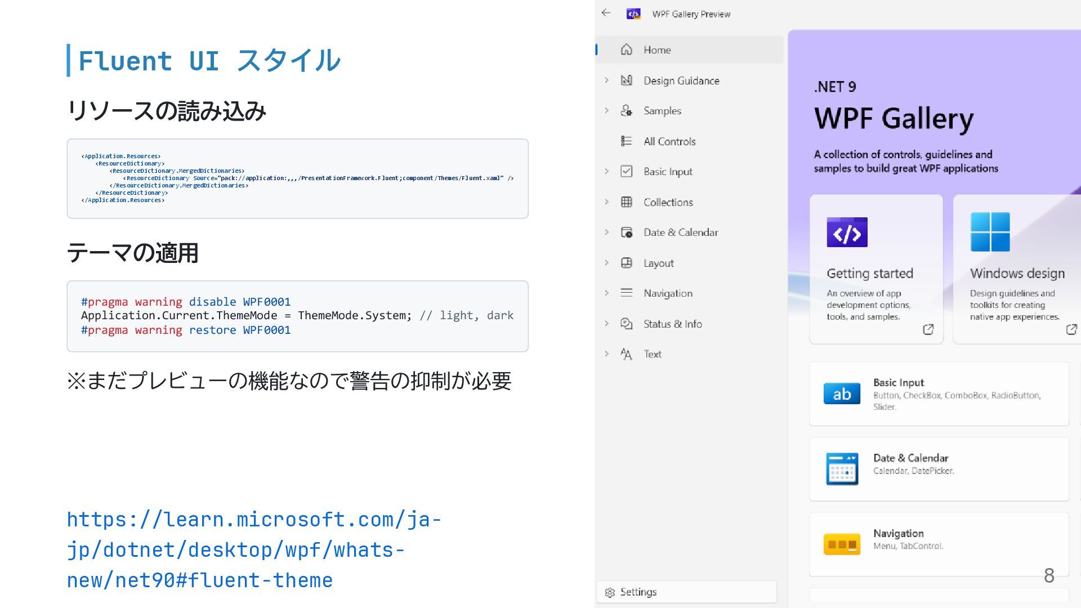Open the Basic Input control tile
Screen dimensions: 1081x608
[939, 394]
